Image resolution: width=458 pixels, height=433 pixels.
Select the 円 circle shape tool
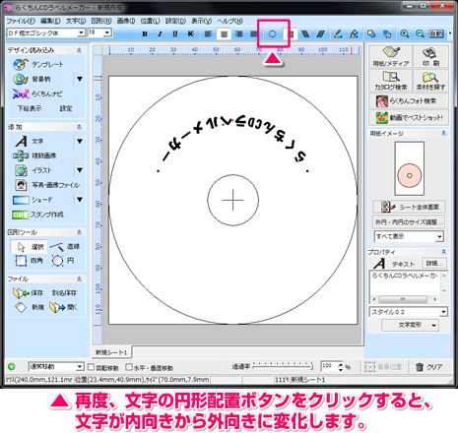[62, 261]
